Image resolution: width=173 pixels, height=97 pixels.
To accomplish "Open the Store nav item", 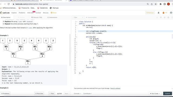I will (54, 13).
